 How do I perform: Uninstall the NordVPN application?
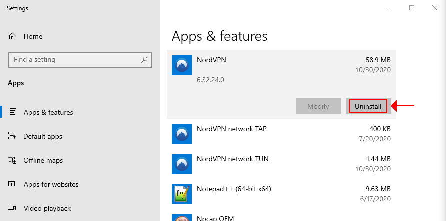tap(368, 106)
